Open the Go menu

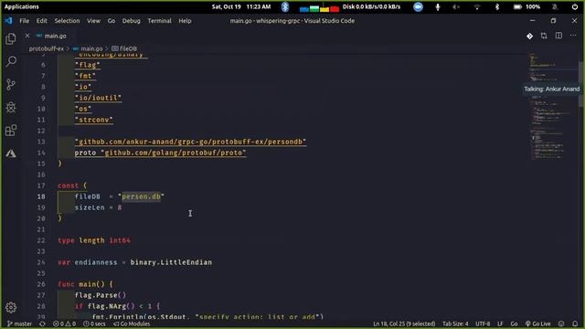tap(112, 21)
